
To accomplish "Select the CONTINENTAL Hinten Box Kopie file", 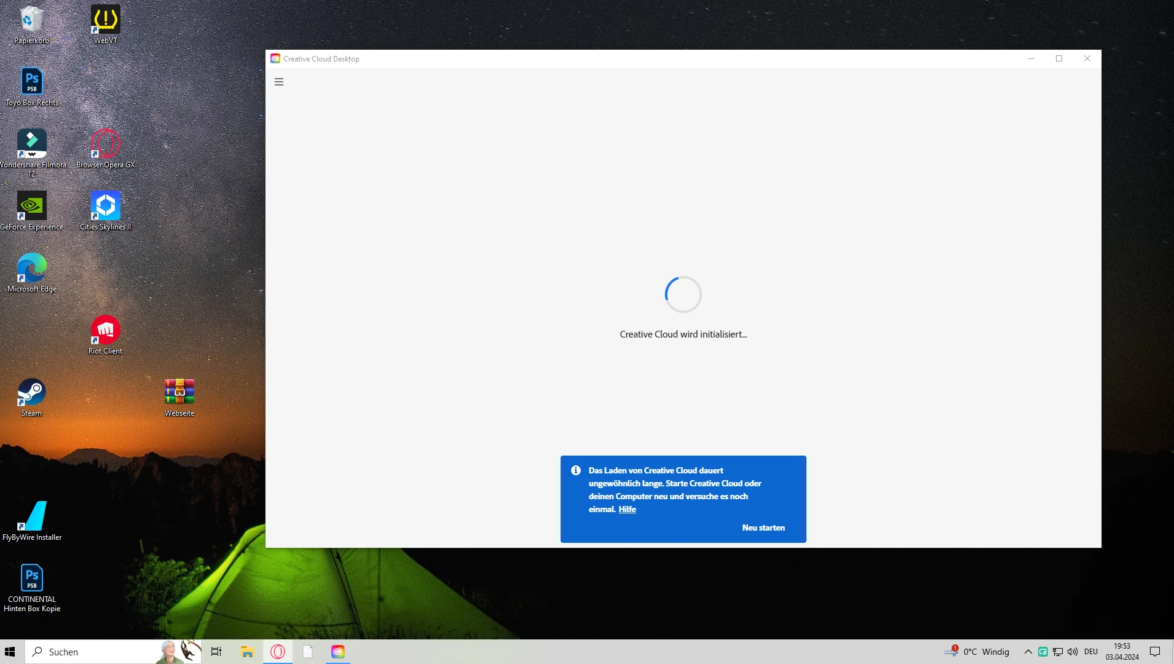I will click(32, 588).
